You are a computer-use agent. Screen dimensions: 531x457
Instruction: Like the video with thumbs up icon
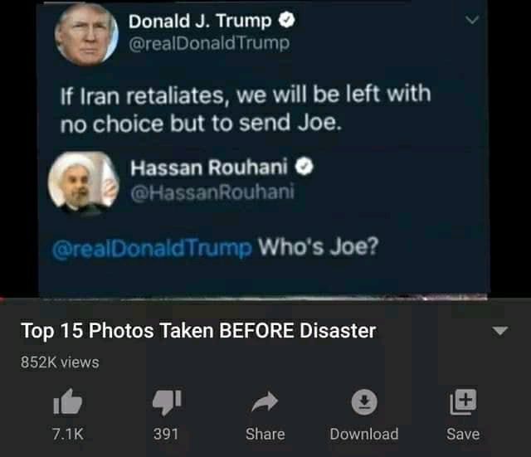coord(68,401)
